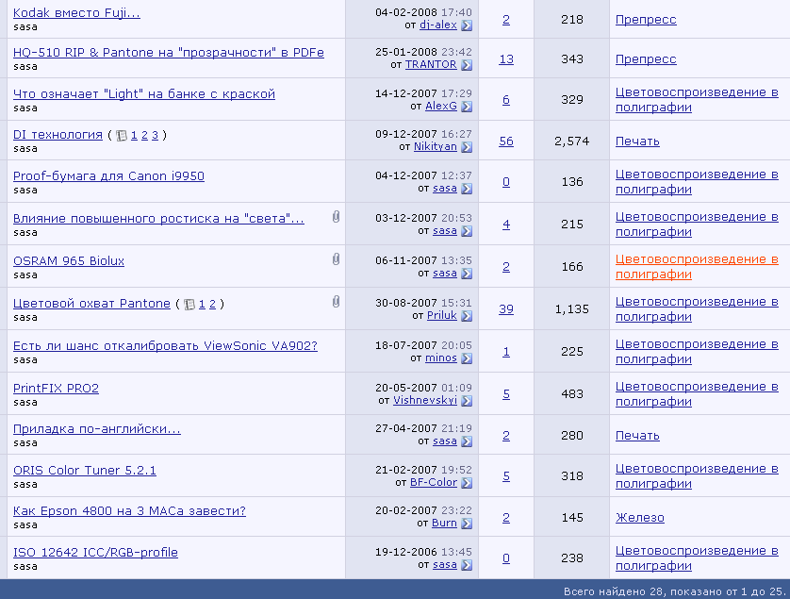
Task: Open thread Приладка по-английски...
Action: pos(97,429)
